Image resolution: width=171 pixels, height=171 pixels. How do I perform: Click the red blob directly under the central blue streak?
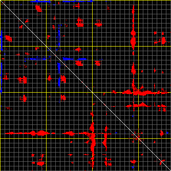[79, 63]
